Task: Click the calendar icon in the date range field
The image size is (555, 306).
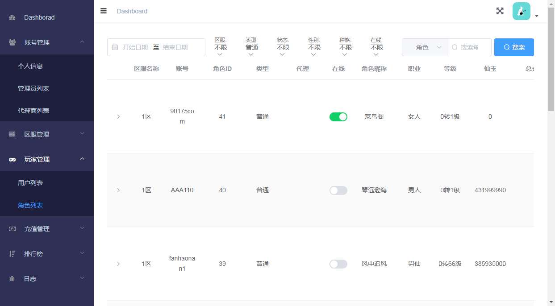Action: tap(114, 47)
